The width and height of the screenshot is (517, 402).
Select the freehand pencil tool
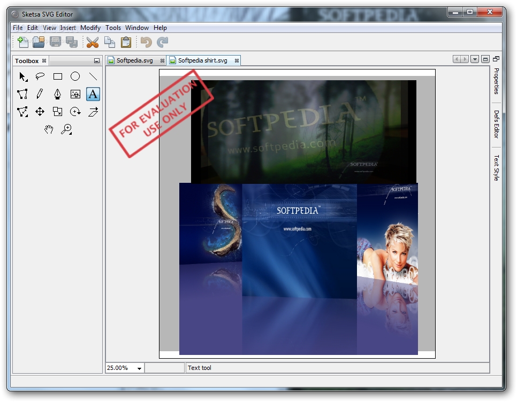pos(40,94)
